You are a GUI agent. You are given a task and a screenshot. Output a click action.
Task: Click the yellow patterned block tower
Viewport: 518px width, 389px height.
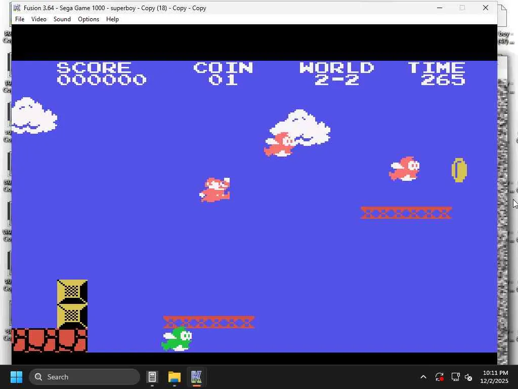tap(72, 304)
